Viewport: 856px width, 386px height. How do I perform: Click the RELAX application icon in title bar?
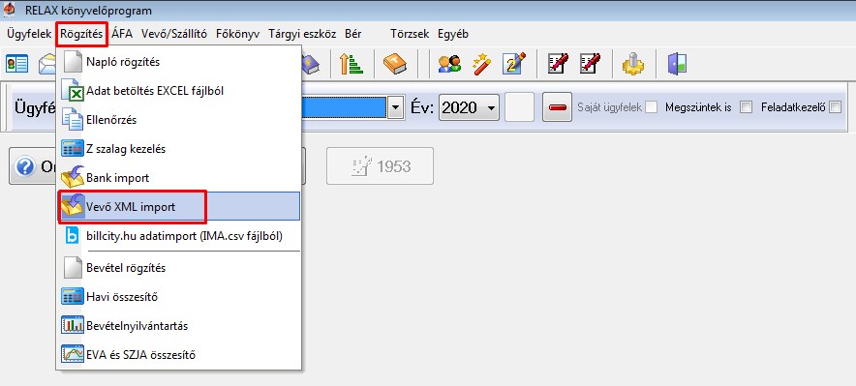(x=10, y=10)
